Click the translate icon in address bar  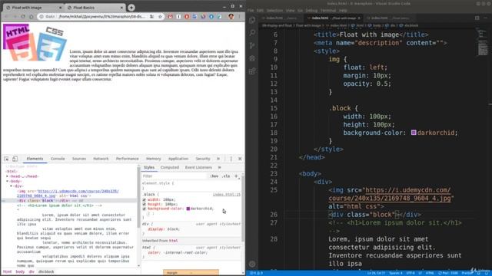point(152,17)
